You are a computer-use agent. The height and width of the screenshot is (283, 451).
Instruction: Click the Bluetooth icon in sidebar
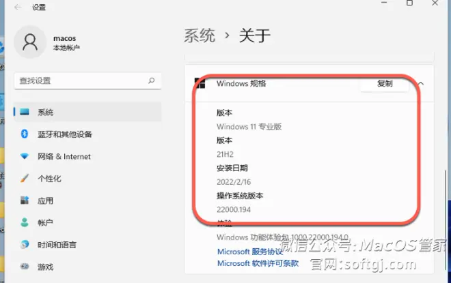click(x=25, y=134)
